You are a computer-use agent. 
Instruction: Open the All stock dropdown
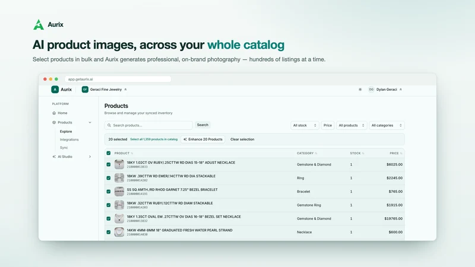coord(305,125)
